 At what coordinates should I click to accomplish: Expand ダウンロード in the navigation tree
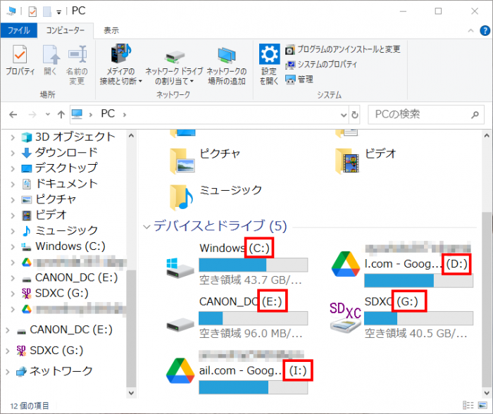pos(13,153)
